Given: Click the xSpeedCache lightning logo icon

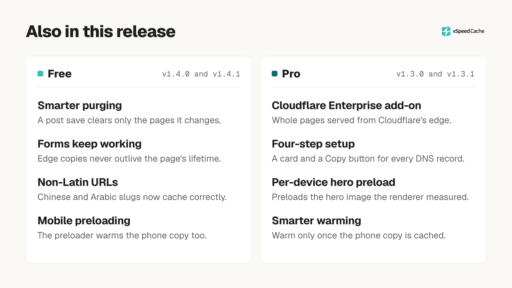Looking at the screenshot, I should [x=446, y=31].
